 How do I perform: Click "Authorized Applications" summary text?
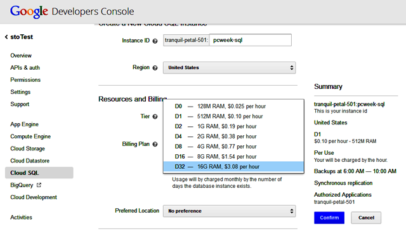tap(343, 195)
